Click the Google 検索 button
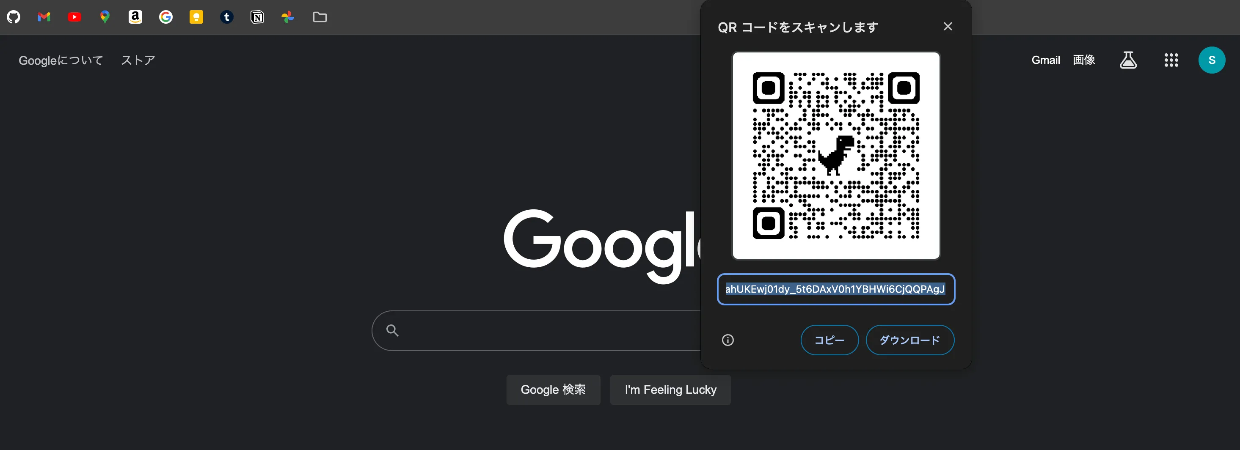The height and width of the screenshot is (450, 1240). pyautogui.click(x=553, y=390)
